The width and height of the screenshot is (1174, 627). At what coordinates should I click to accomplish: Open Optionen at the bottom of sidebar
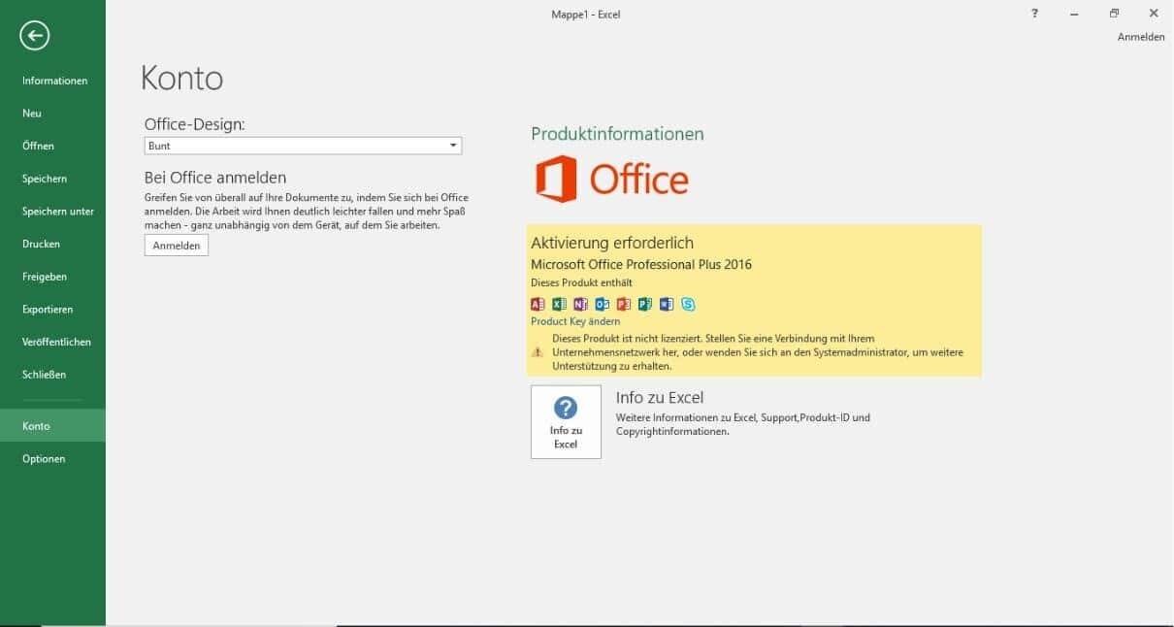[x=44, y=459]
